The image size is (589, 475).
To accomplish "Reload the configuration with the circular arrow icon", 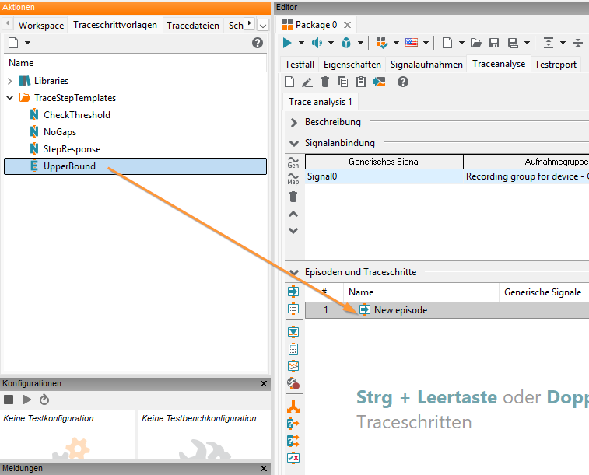I will (x=44, y=400).
